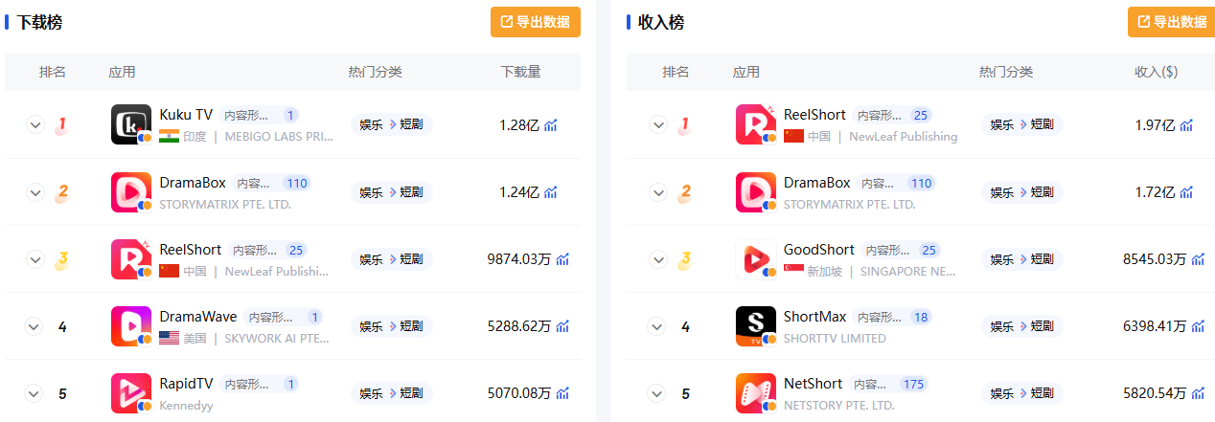This screenshot has height=422, width=1215.
Task: Open DramaWave app name link
Action: coord(198,317)
